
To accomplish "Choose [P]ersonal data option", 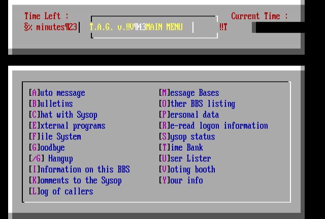I will point(189,115).
